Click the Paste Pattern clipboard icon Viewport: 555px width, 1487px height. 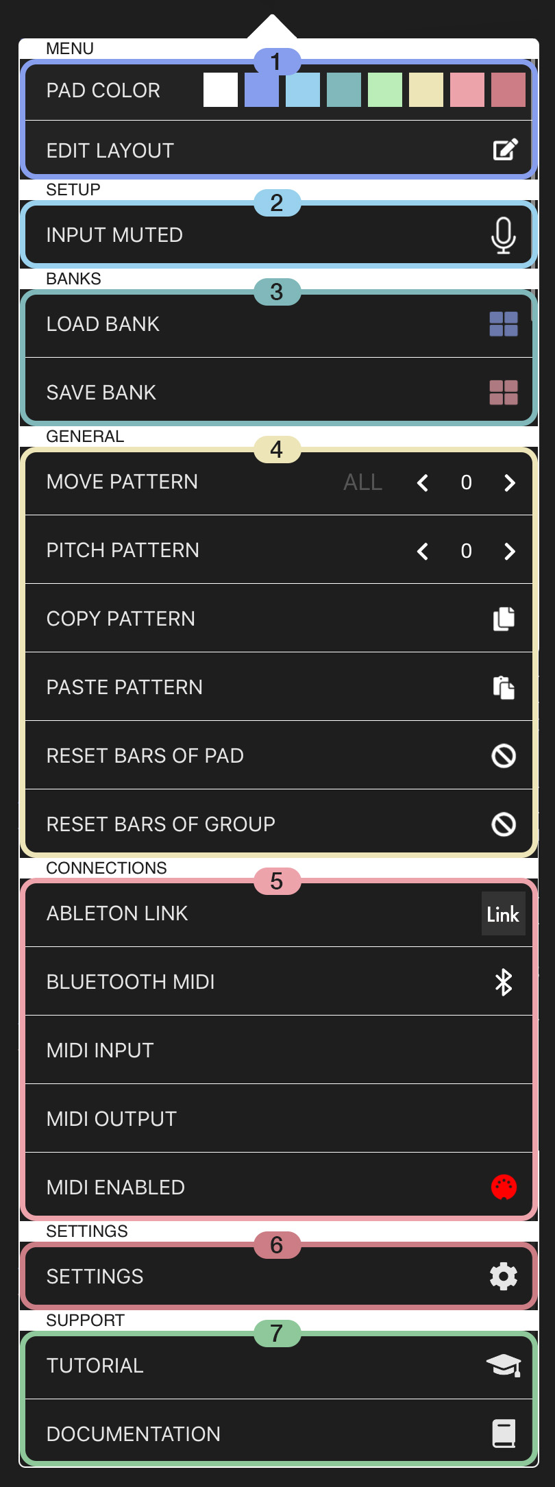coord(504,687)
